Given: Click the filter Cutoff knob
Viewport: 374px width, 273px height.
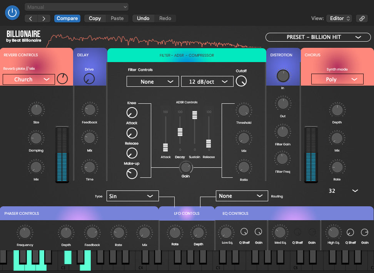Looking at the screenshot, I should coord(241,81).
